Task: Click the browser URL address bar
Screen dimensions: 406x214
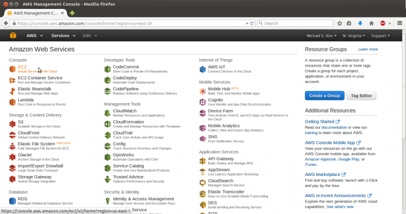Action: click(x=130, y=23)
